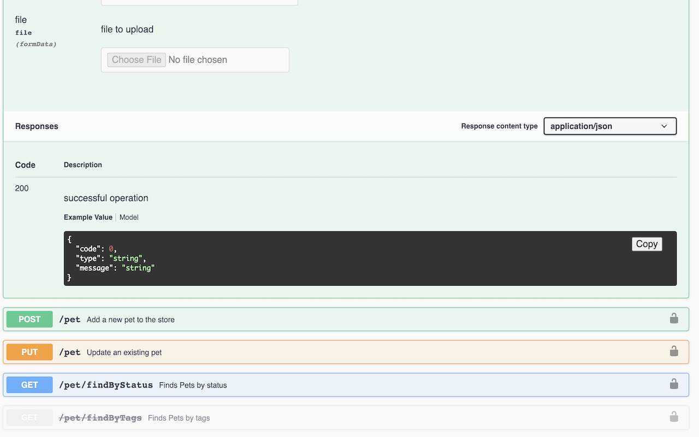Click the lock icon on POST /pet row
The image size is (699, 437).
tap(674, 318)
